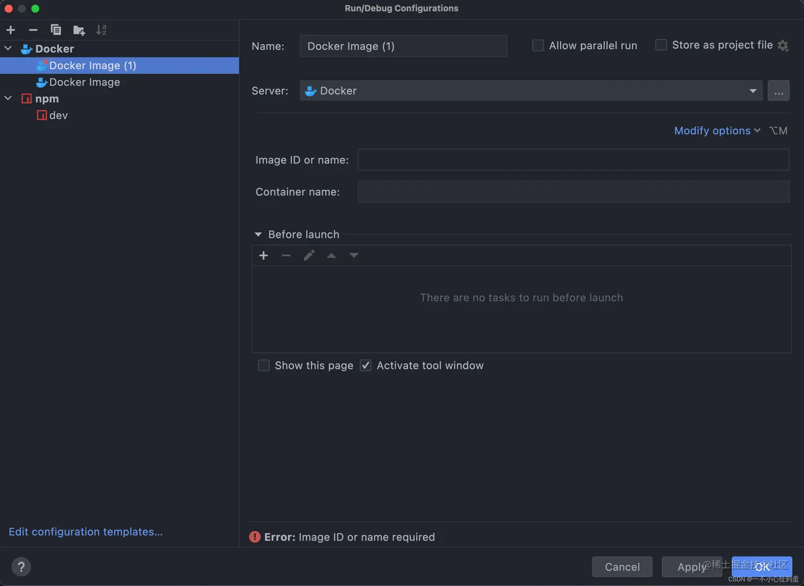Click the Docker group label
This screenshot has height=586, width=804.
coord(54,49)
